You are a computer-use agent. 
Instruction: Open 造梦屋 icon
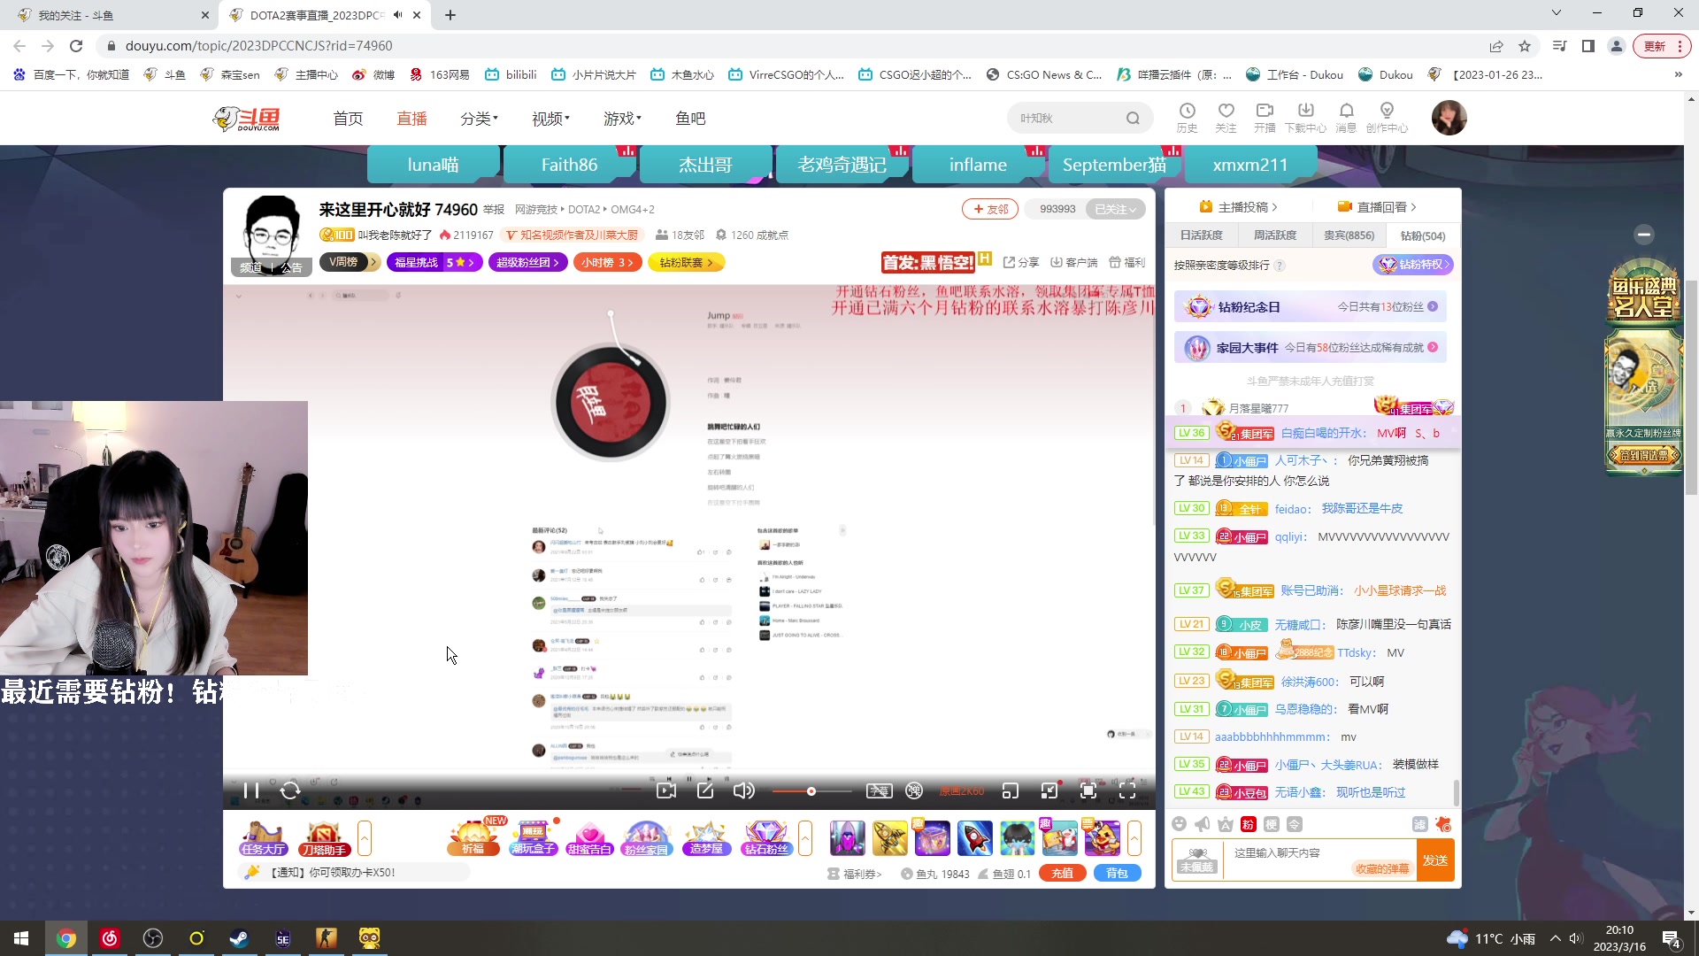(x=706, y=838)
